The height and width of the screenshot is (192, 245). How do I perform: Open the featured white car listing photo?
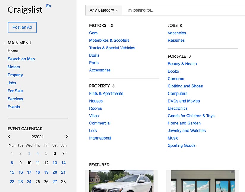tap(121, 181)
